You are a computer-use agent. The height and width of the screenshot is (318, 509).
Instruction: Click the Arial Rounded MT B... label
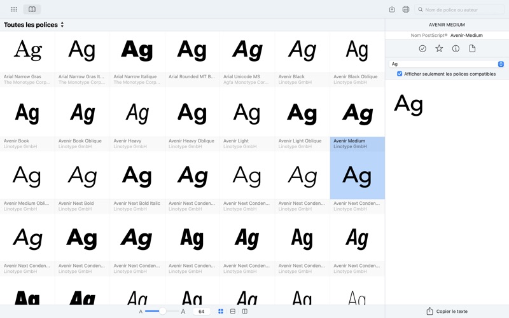[x=192, y=76]
